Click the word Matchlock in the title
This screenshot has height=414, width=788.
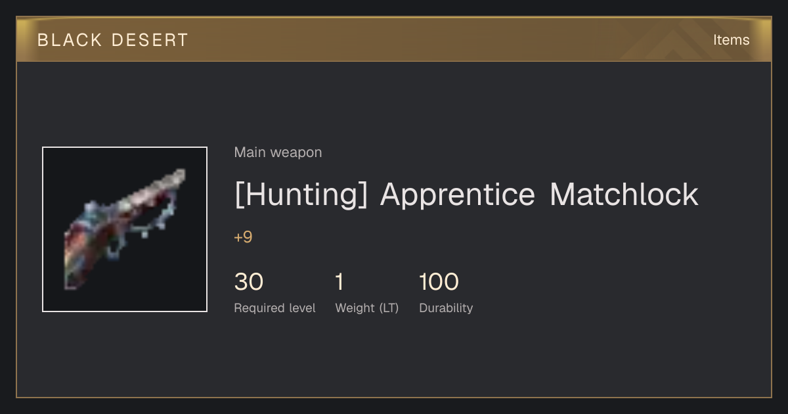click(624, 195)
